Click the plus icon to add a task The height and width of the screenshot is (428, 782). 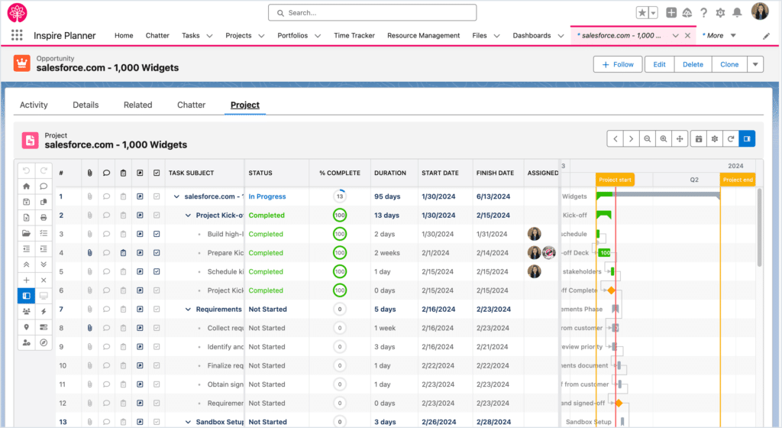click(x=27, y=280)
